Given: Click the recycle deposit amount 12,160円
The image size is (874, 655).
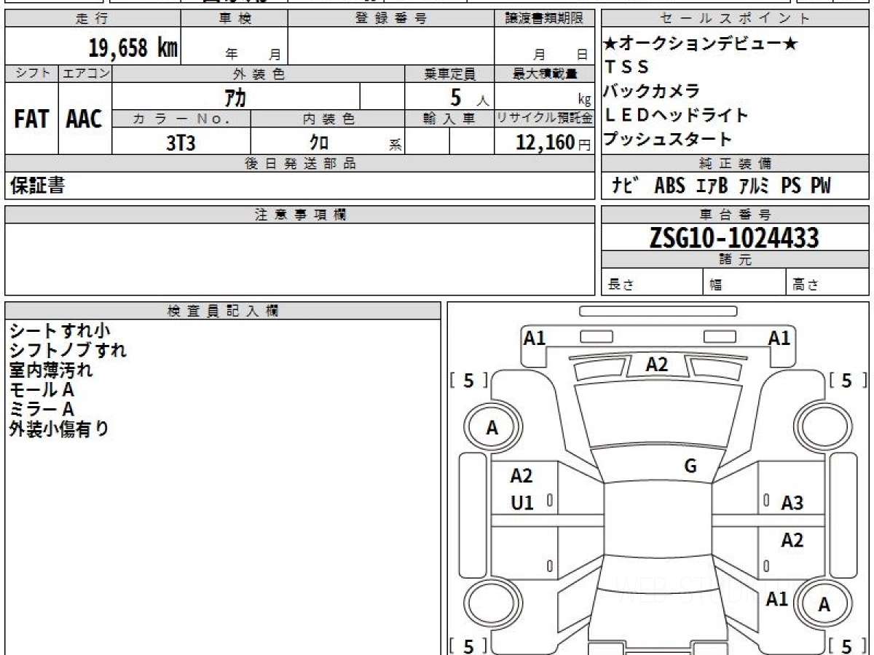Looking at the screenshot, I should tap(544, 143).
